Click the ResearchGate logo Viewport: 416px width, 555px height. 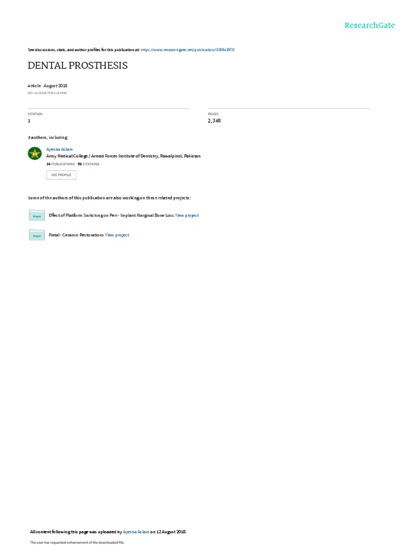click(369, 25)
